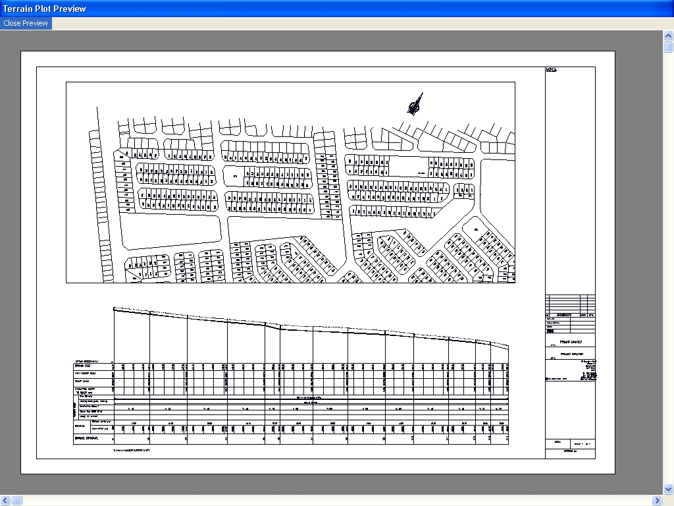Click the long narrow lot strip at plan left
This screenshot has width=674, height=506.
(101, 206)
